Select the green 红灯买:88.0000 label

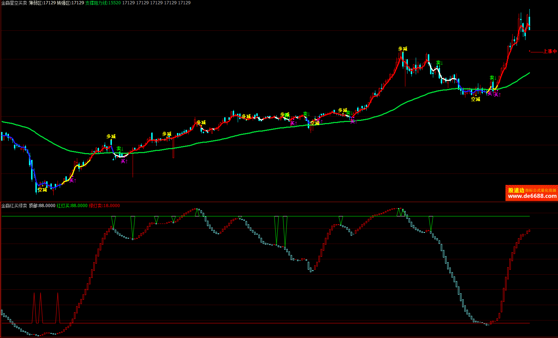point(72,206)
